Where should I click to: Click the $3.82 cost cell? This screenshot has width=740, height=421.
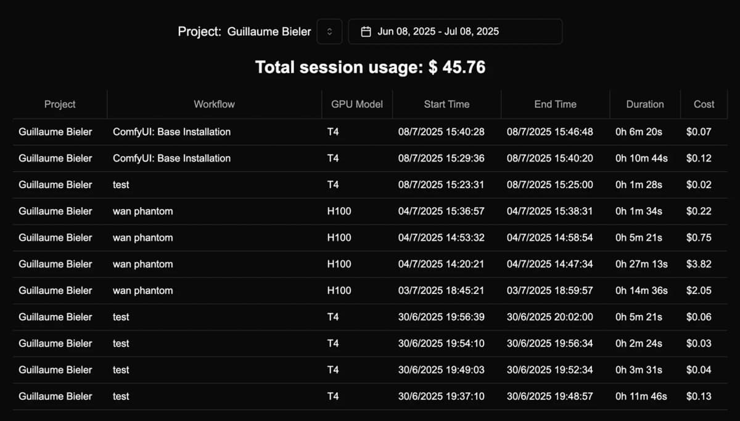(x=699, y=264)
